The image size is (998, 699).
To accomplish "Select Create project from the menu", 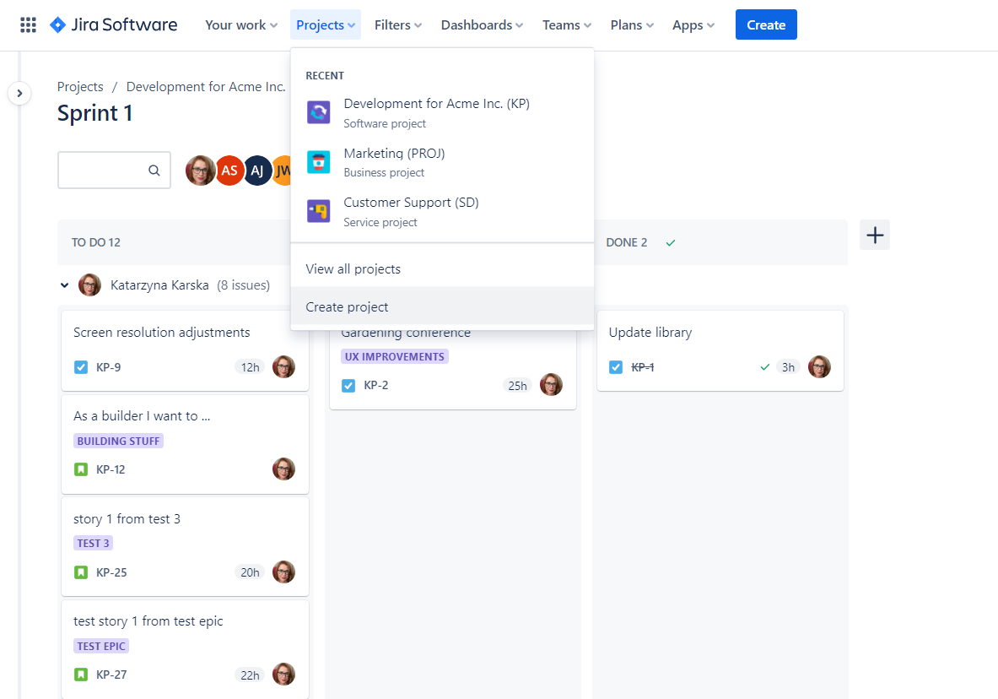I will point(347,307).
